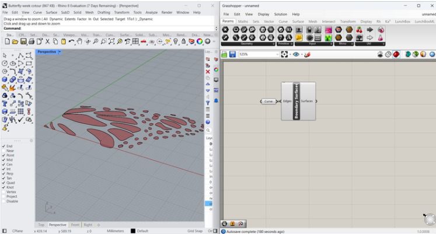Open the Rhino Analyze menu
This screenshot has height=234, width=436.
click(x=151, y=12)
